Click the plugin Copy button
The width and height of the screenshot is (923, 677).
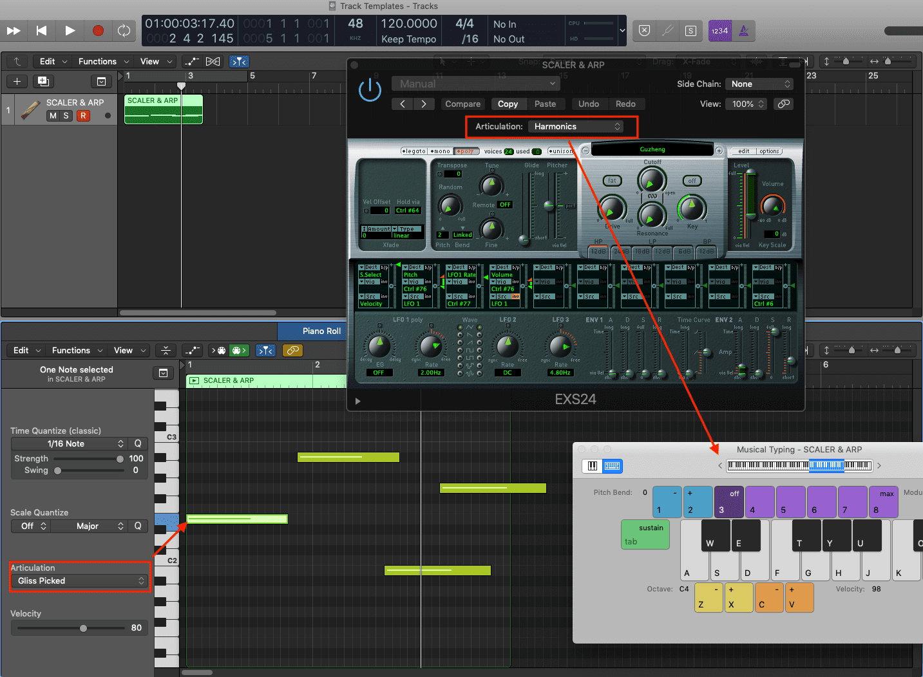(508, 104)
